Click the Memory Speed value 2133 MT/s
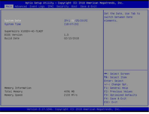The width and height of the screenshot is (149, 114). coord(70,95)
